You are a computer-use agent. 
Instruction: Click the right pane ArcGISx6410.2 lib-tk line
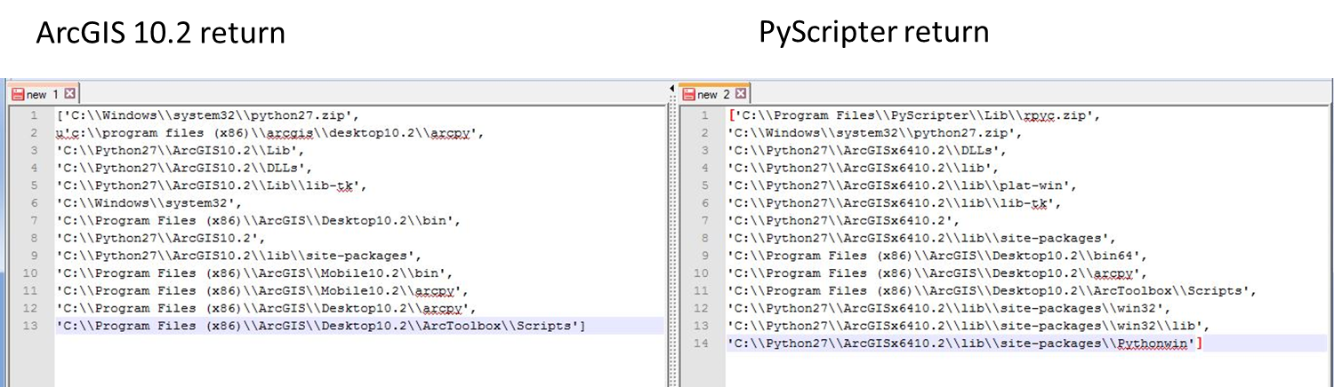[x=894, y=203]
